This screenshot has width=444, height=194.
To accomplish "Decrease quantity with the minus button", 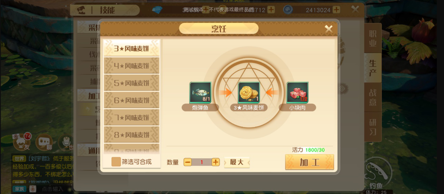I will 187,162.
